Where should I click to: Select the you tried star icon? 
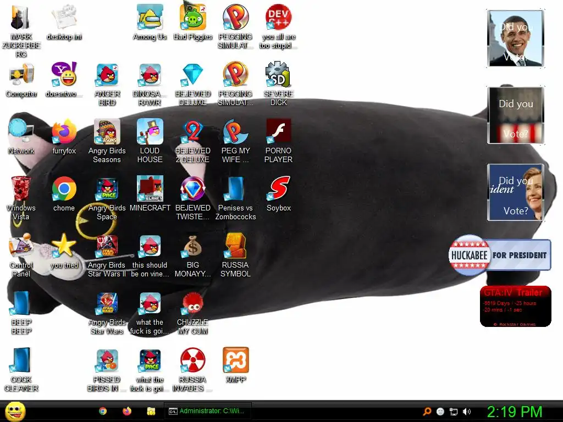coord(64,246)
